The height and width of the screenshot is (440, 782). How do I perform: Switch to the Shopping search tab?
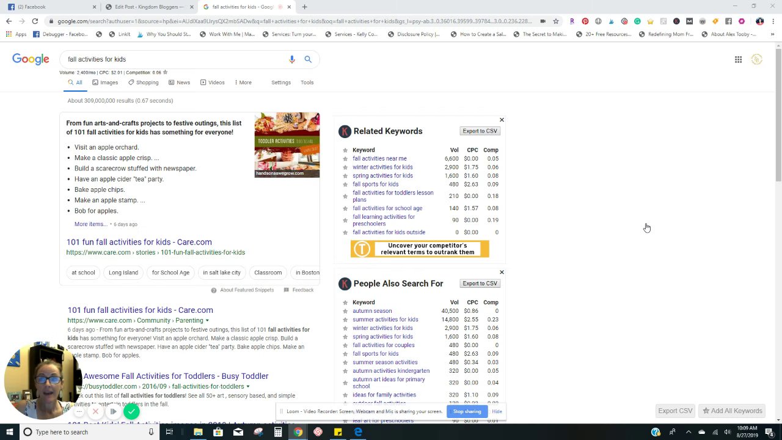point(144,82)
